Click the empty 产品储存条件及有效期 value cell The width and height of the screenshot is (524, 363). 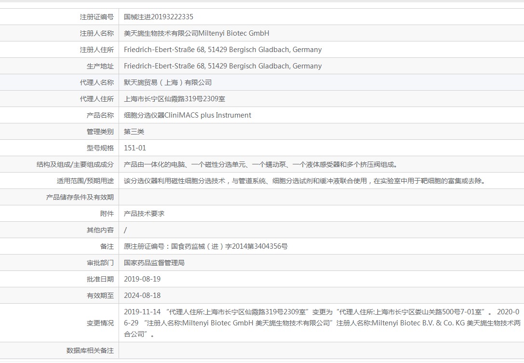click(x=322, y=197)
